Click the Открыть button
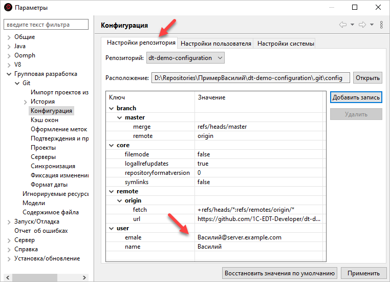Screen dimensions: 390x282 367,78
